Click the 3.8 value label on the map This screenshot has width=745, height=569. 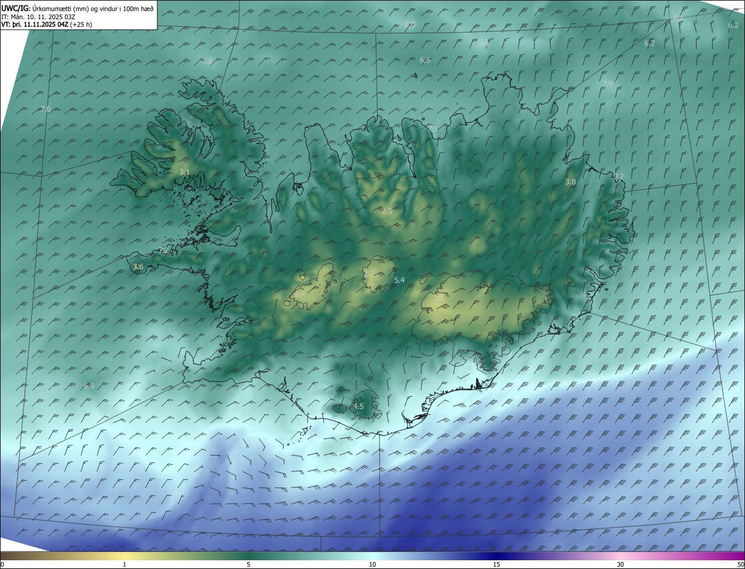pos(570,182)
